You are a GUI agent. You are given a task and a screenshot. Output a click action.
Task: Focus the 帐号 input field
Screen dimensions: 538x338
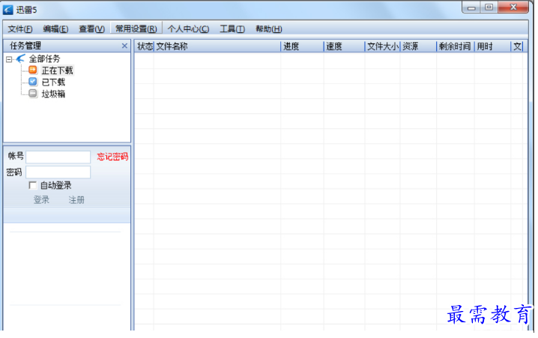tap(58, 157)
